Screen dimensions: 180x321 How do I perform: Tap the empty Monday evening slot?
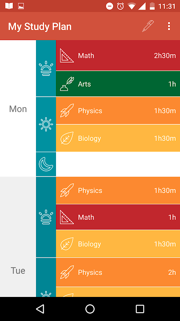118,164
